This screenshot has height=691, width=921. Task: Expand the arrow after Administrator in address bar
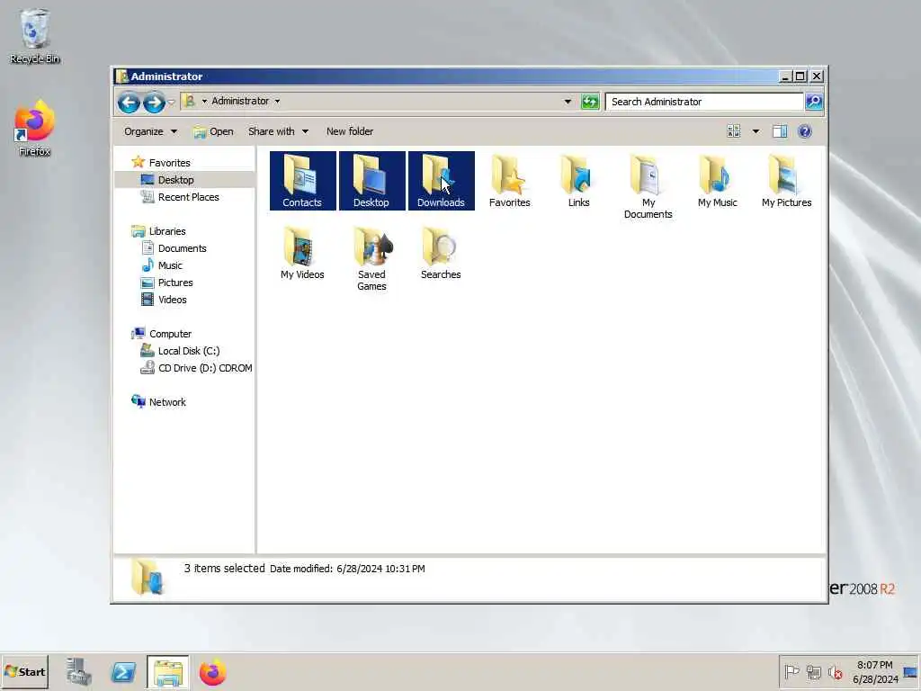pos(277,101)
